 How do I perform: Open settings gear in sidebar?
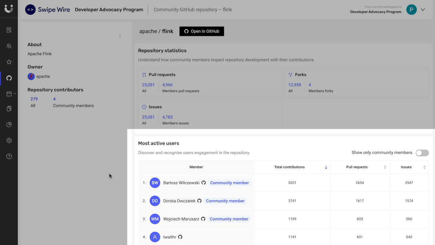pyautogui.click(x=9, y=141)
